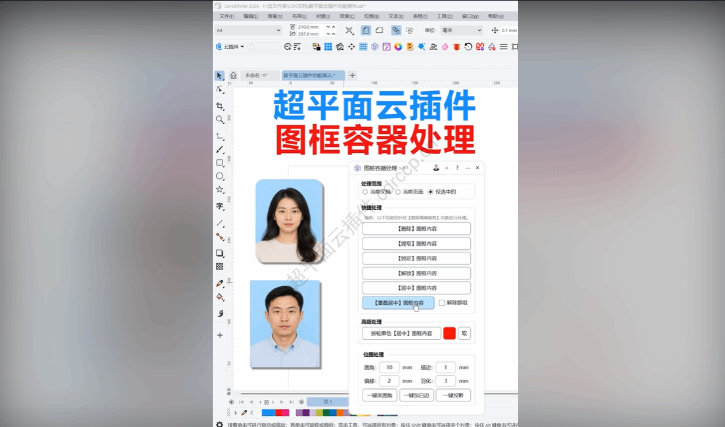Click the hamburger lines plugin icon

(503, 47)
